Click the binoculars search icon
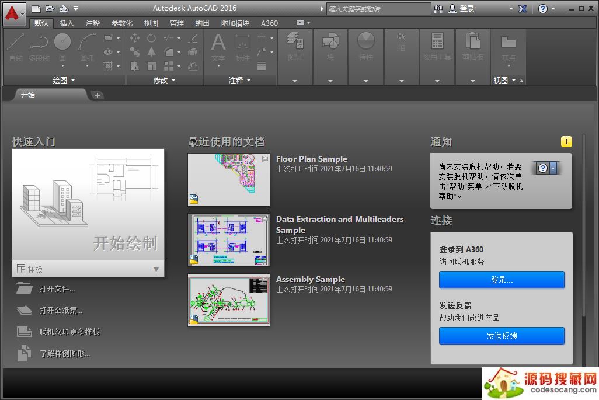 click(x=438, y=9)
